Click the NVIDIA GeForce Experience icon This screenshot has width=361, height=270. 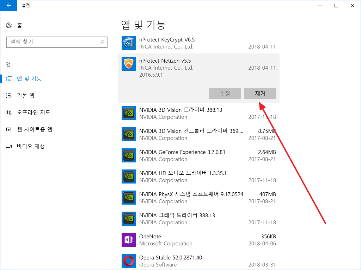tap(128, 155)
